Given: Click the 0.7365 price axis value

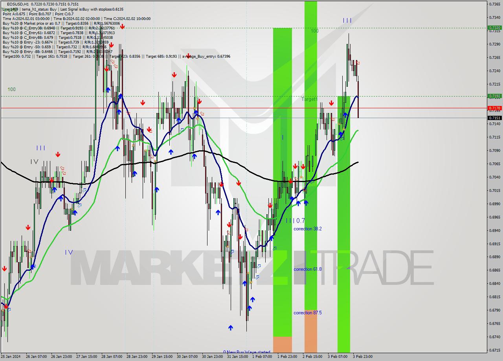Looking at the screenshot, I should (494, 4).
